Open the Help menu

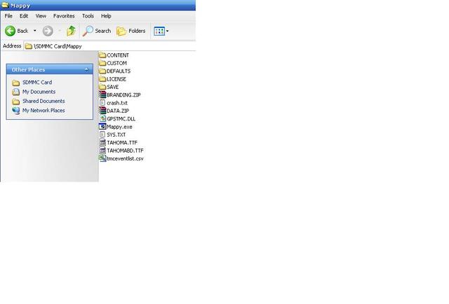tap(106, 16)
